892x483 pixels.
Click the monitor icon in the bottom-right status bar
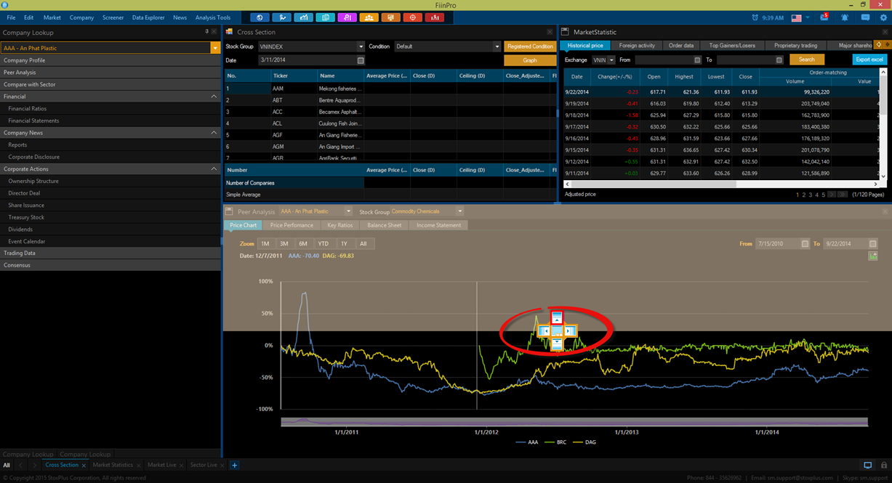point(868,465)
